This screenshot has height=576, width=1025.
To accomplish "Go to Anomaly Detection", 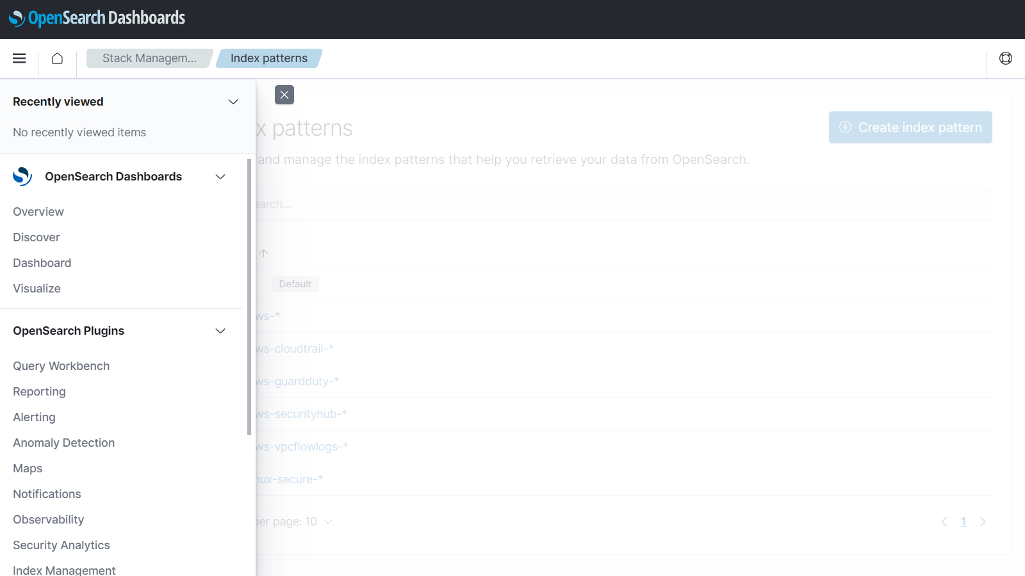I will pyautogui.click(x=64, y=443).
